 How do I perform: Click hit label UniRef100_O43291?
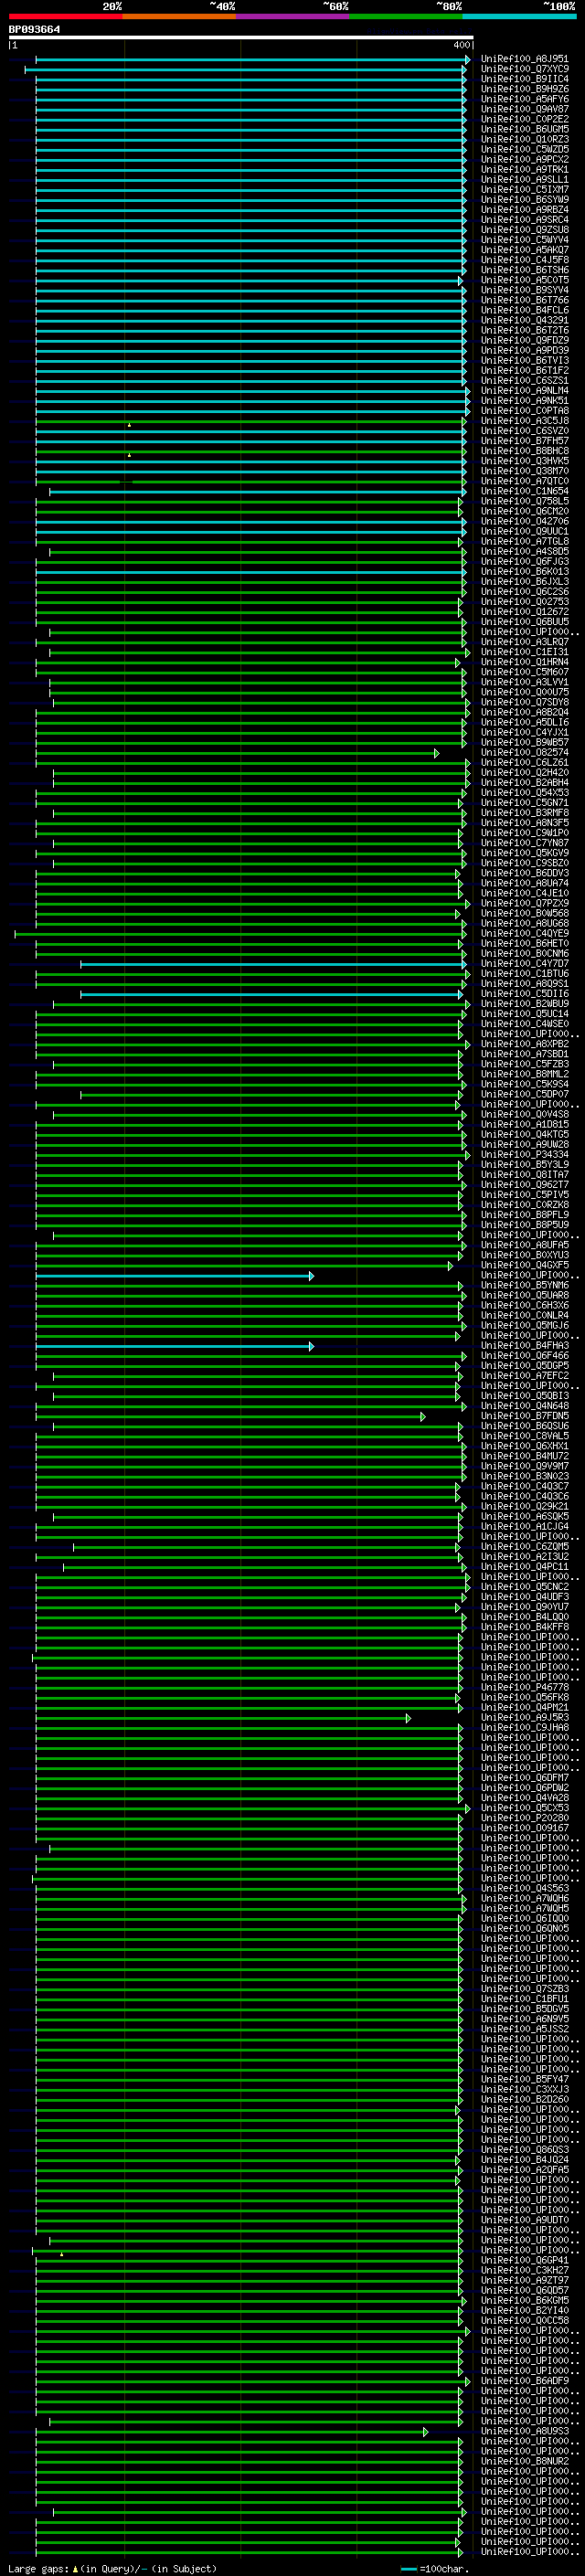tap(525, 320)
